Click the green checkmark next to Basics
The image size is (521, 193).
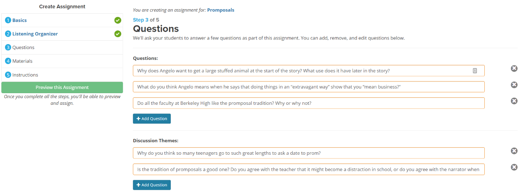(x=117, y=20)
